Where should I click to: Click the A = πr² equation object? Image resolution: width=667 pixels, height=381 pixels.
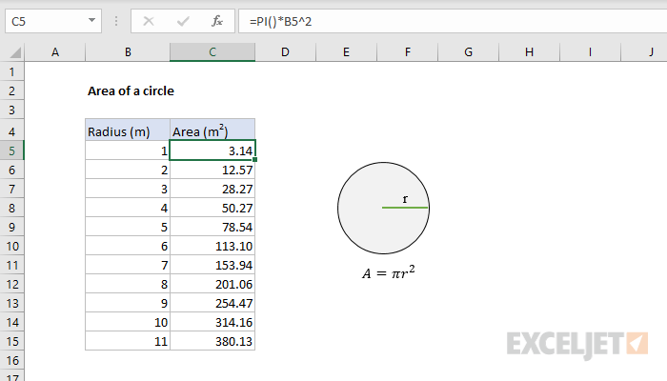tap(389, 272)
